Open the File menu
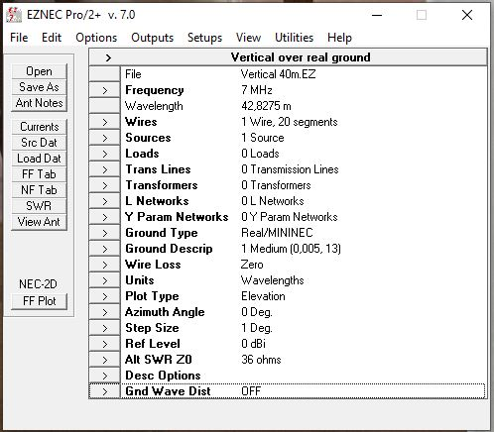The height and width of the screenshot is (432, 494). (x=19, y=38)
